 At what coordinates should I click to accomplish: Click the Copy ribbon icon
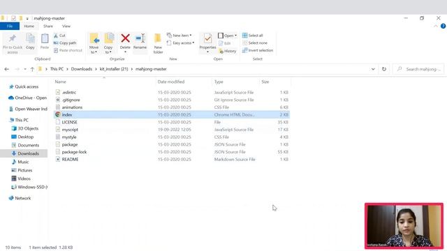click(30, 41)
